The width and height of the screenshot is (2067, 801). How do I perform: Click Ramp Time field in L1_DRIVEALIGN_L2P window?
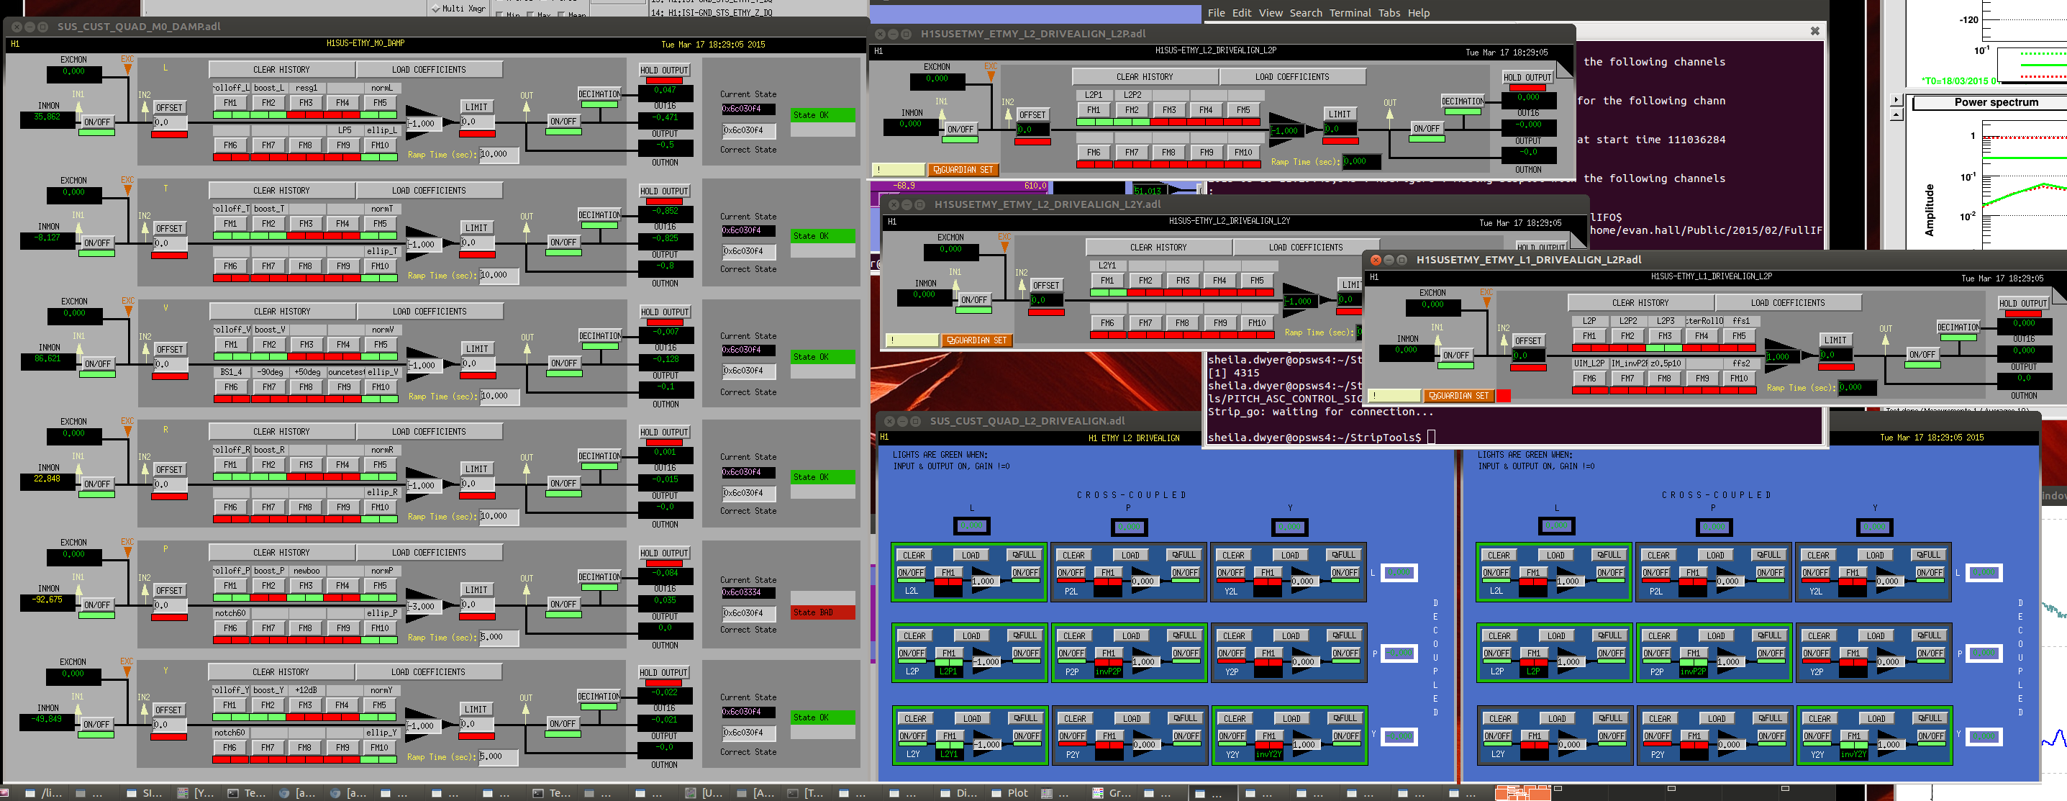(x=1858, y=388)
